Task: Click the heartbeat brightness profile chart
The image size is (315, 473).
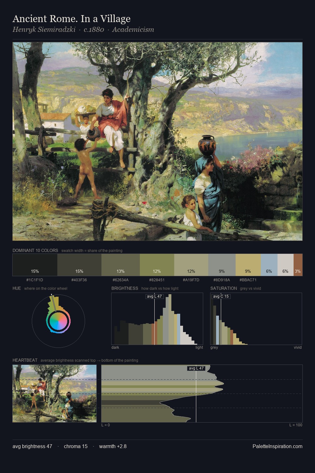Action: click(x=202, y=394)
